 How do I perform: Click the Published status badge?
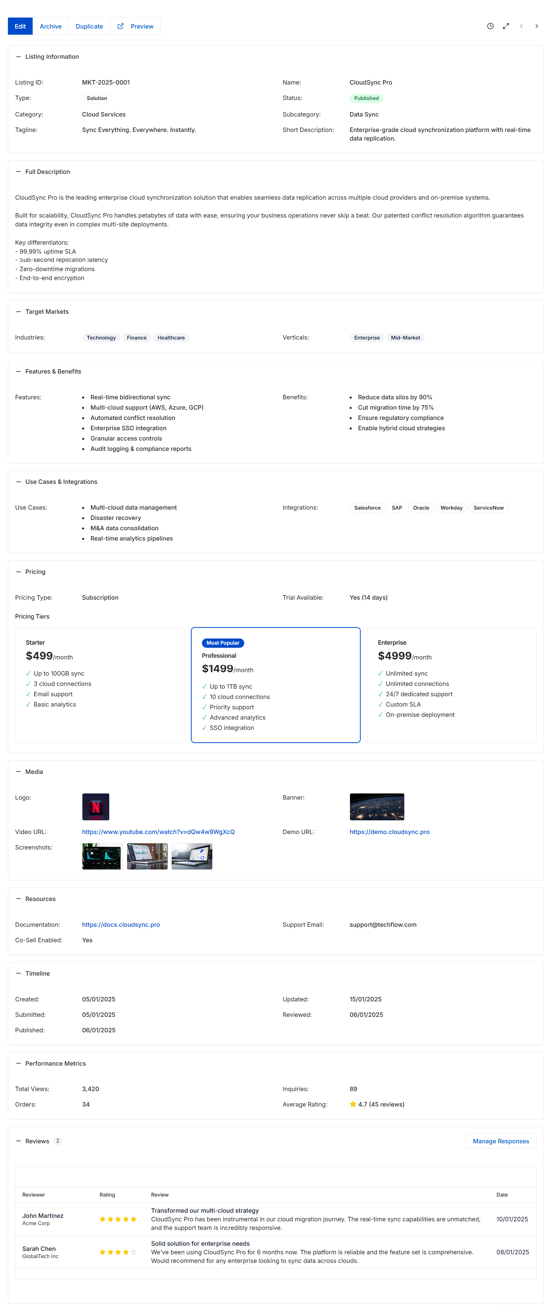pyautogui.click(x=366, y=98)
